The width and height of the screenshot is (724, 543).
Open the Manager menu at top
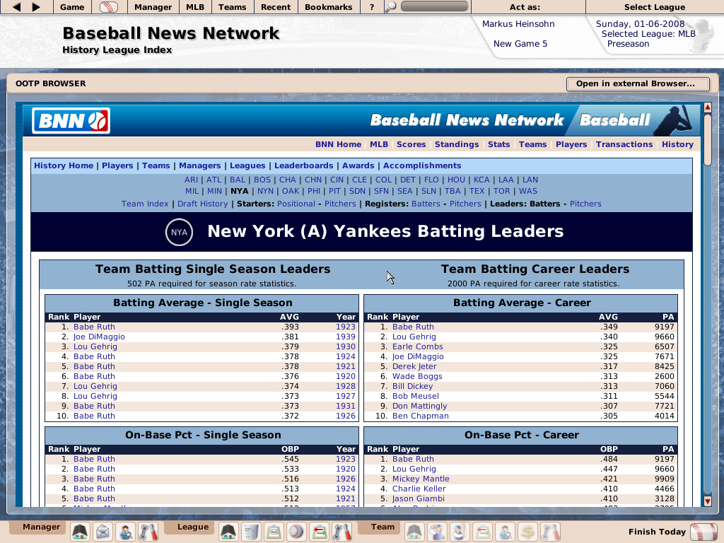(x=153, y=7)
